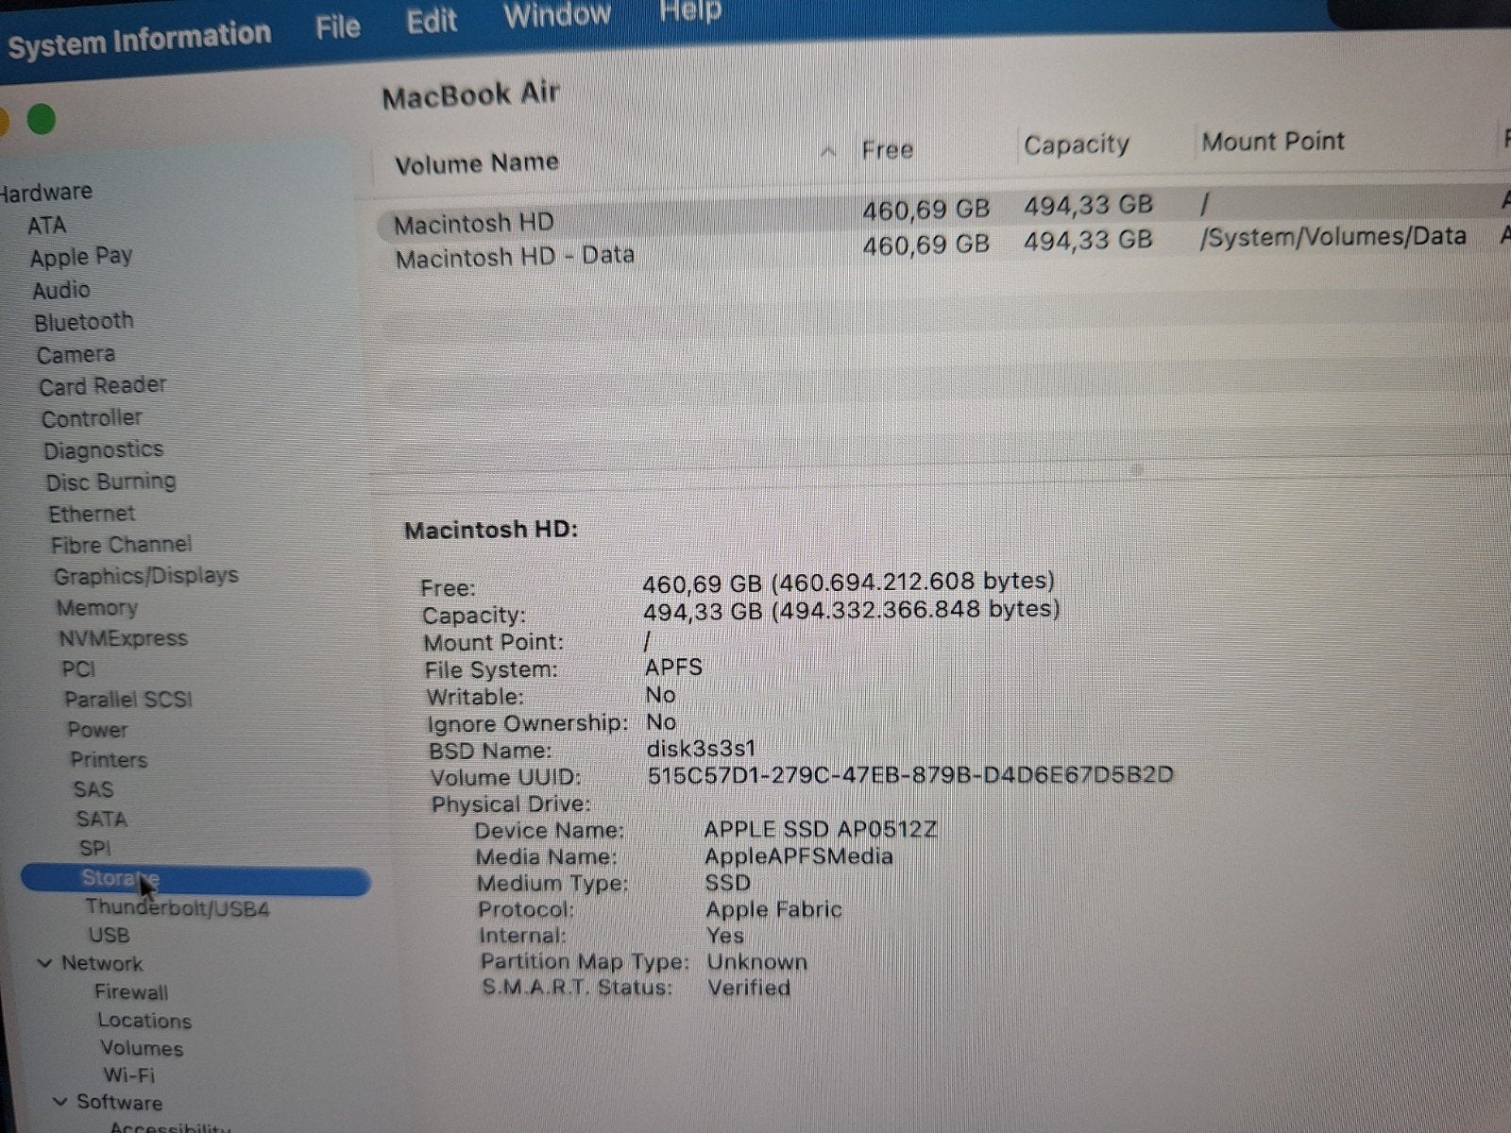Screen dimensions: 1511x1133
Task: Click the Volume UUID value text
Action: 910,775
